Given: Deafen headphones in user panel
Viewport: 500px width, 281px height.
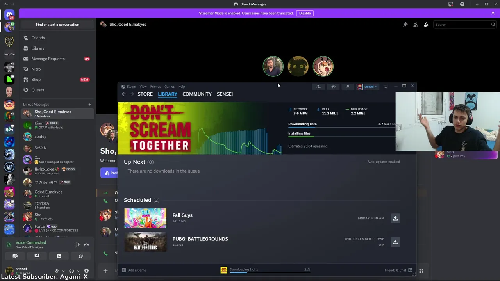Looking at the screenshot, I should coord(71,271).
